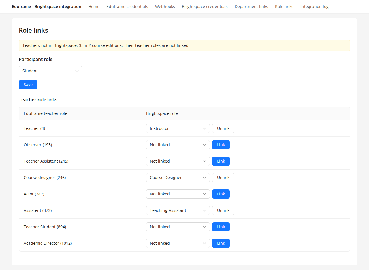Open Eduframe credentials page

(x=127, y=7)
